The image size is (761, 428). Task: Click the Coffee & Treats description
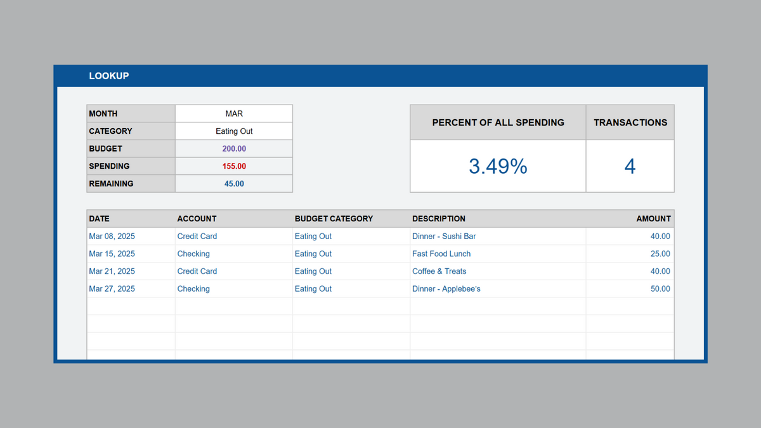pyautogui.click(x=439, y=271)
